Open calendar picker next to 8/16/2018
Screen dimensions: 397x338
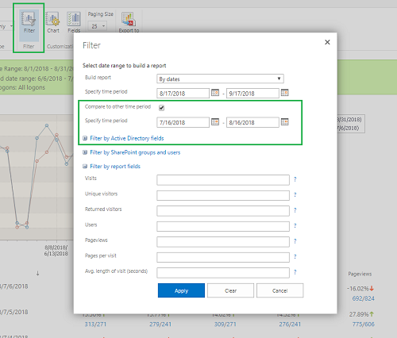pyautogui.click(x=285, y=122)
